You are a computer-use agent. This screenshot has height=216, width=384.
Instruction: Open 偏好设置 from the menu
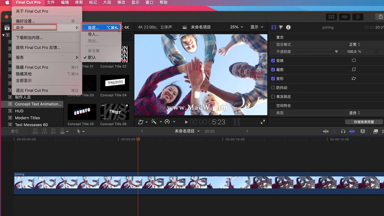pyautogui.click(x=47, y=21)
